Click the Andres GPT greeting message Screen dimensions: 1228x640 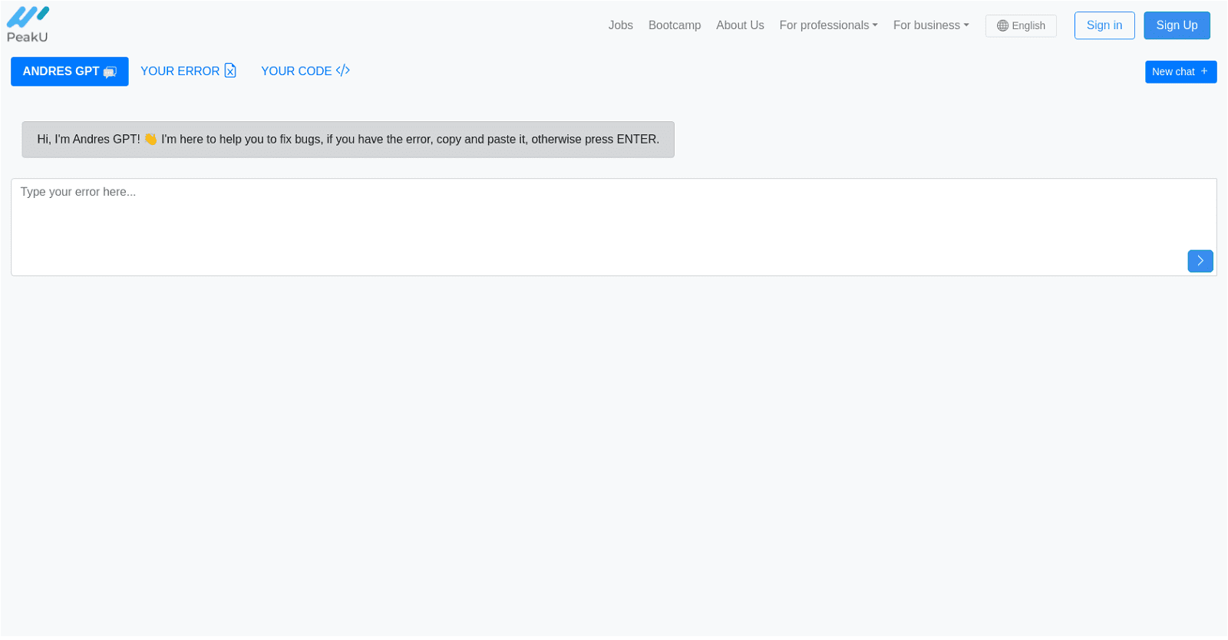tap(348, 140)
